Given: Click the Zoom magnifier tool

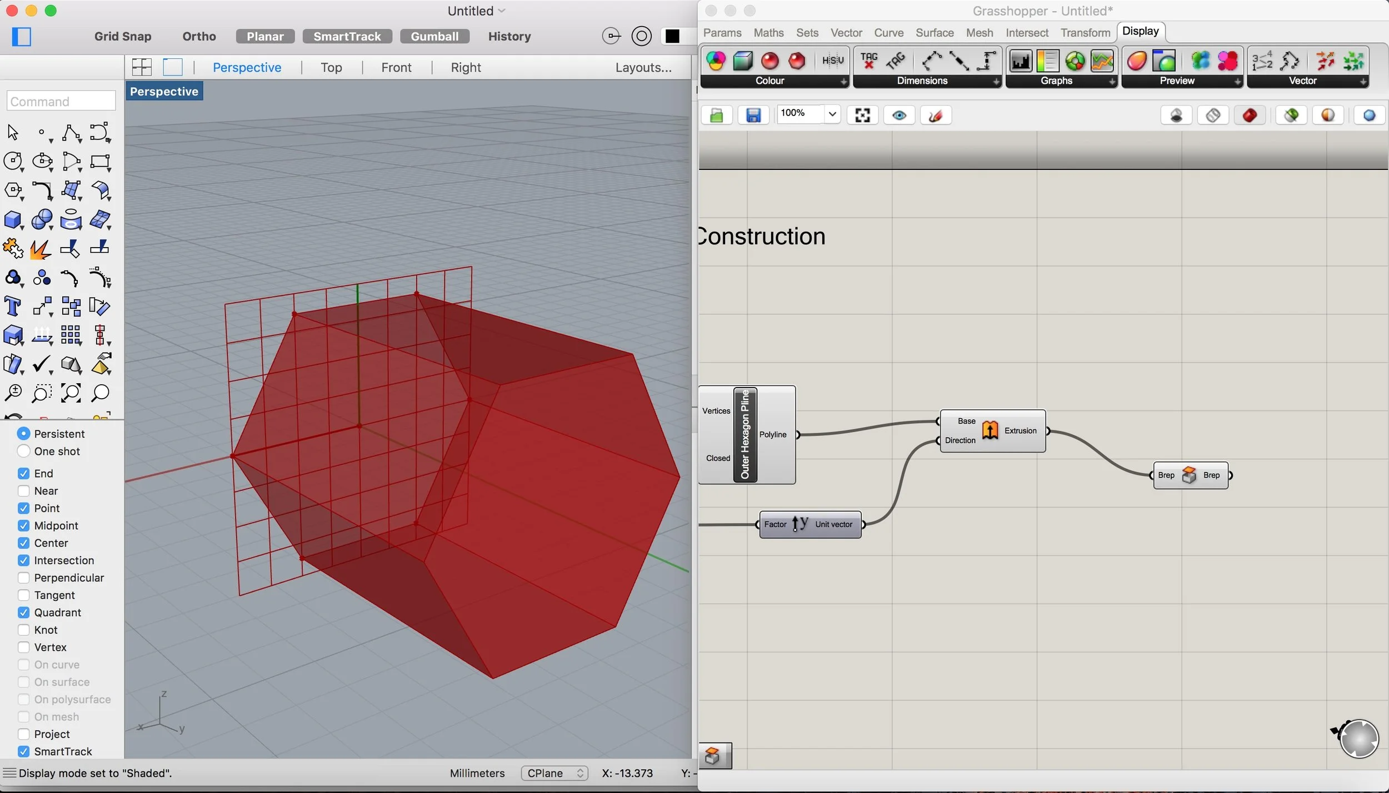Looking at the screenshot, I should [x=100, y=393].
